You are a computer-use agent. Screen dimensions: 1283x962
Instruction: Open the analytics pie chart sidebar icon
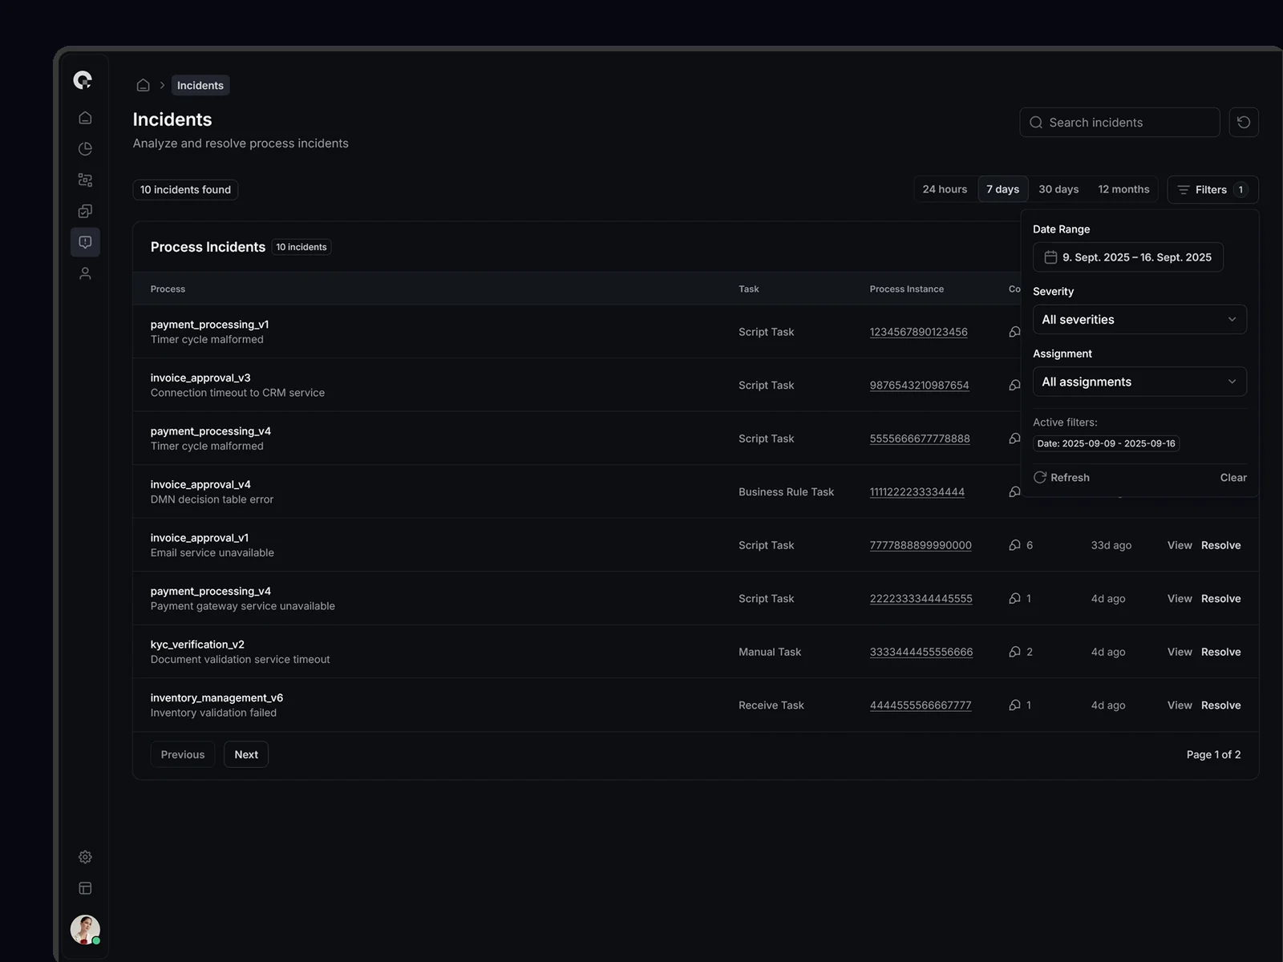[85, 149]
